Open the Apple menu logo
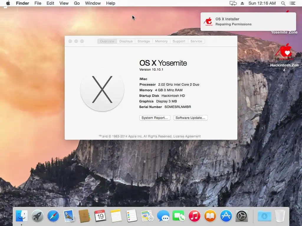Viewport: 302px width, 226px height. [x=8, y=3]
